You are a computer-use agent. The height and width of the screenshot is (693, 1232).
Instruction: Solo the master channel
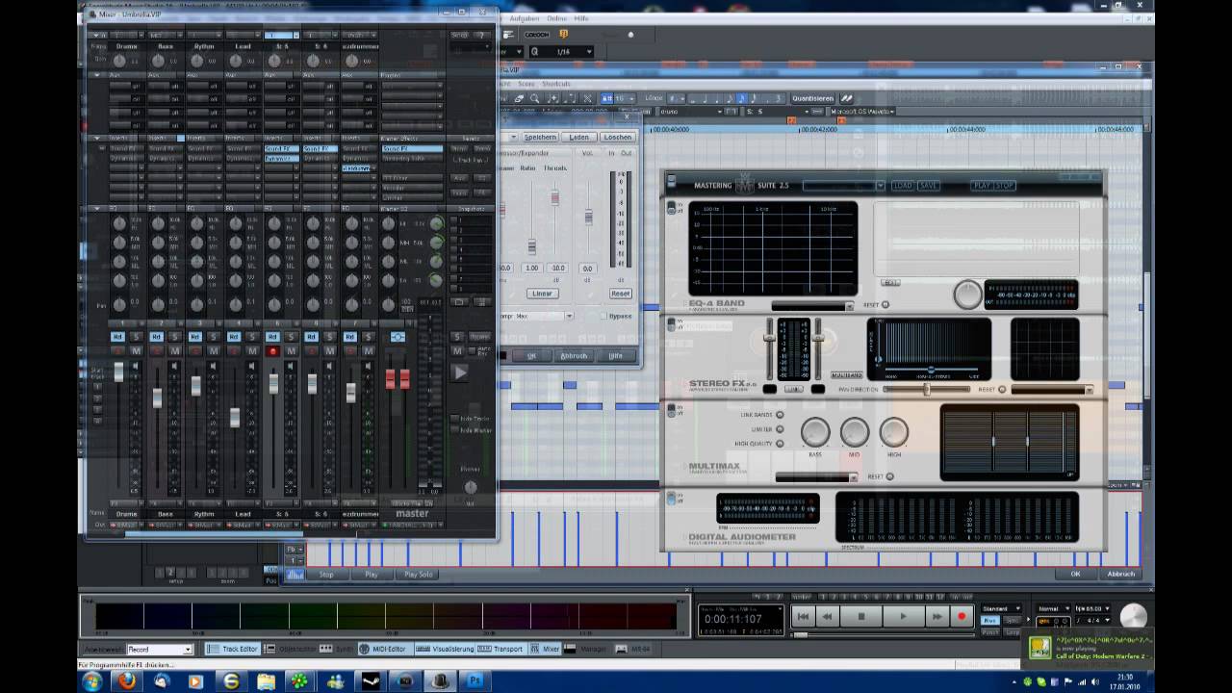(457, 337)
